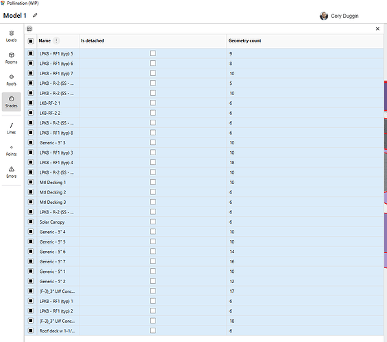Sort by Is detached column header
The width and height of the screenshot is (387, 342).
pos(92,40)
